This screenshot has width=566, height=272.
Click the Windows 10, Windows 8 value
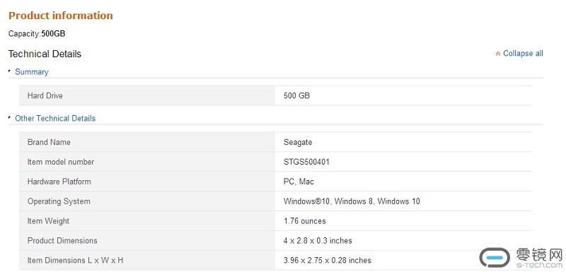click(x=352, y=201)
